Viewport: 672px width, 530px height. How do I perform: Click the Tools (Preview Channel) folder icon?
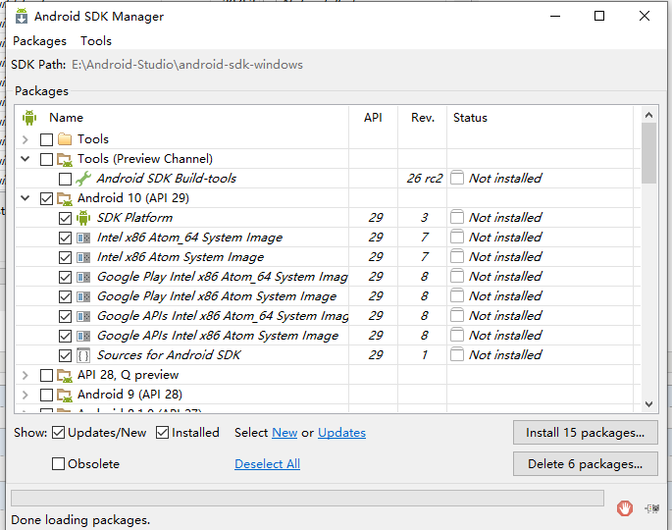65,160
